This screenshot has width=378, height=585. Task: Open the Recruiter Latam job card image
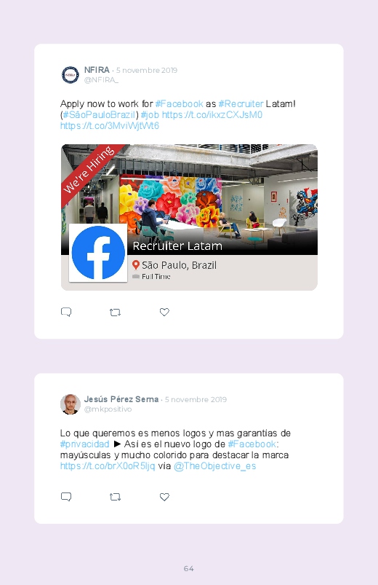(189, 217)
